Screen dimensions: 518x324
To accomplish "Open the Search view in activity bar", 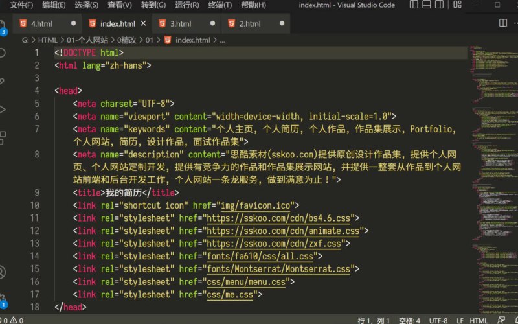I will (x=3, y=52).
